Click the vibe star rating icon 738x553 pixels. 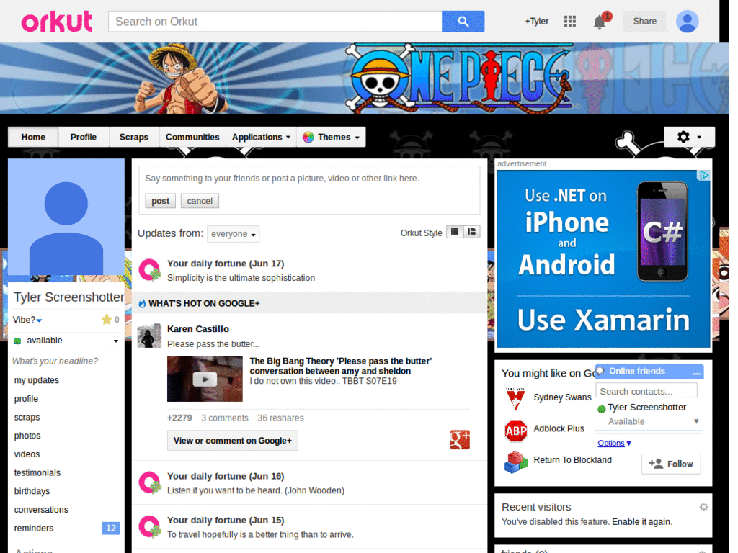107,320
